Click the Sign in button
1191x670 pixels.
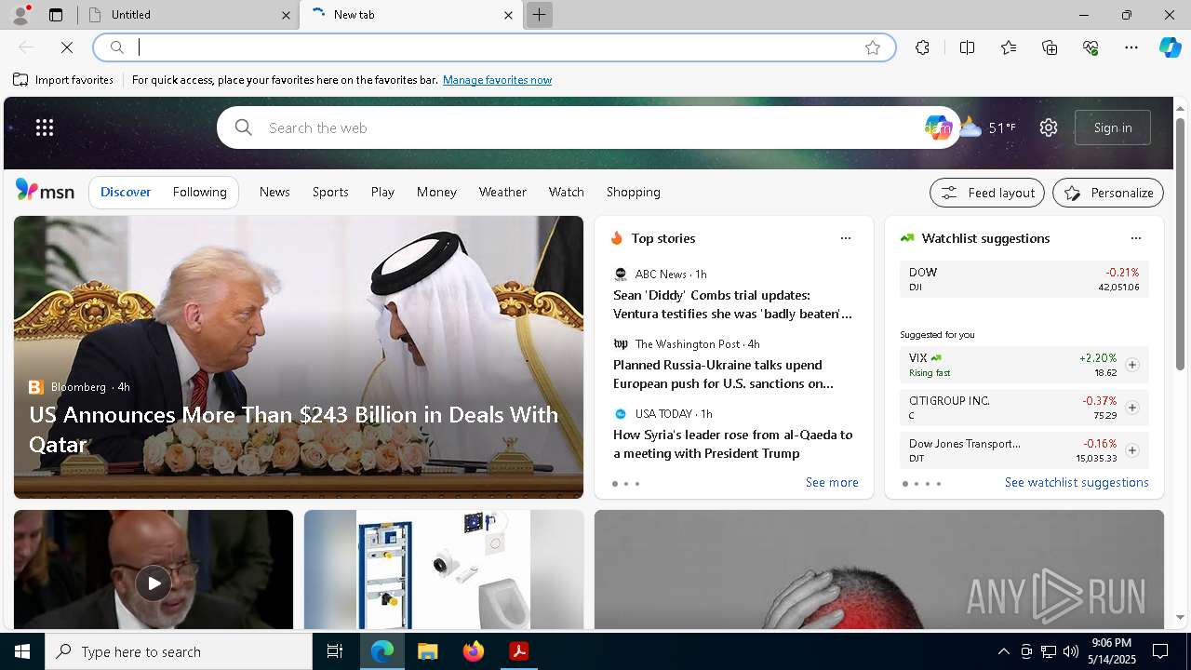point(1113,127)
